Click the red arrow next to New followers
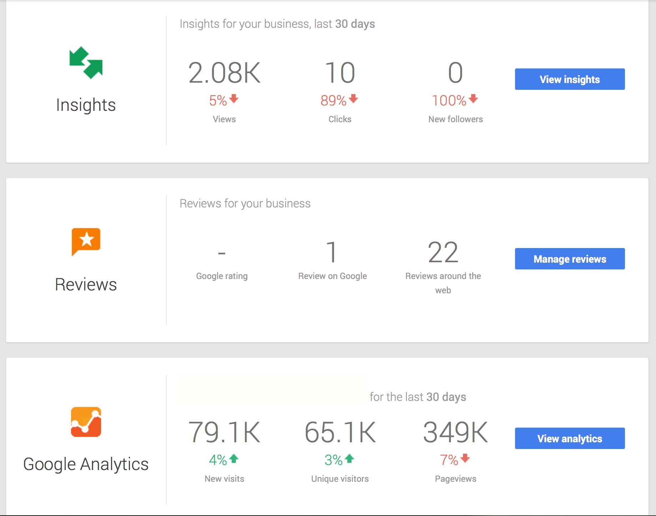Screen dimensions: 656x516 point(473,100)
